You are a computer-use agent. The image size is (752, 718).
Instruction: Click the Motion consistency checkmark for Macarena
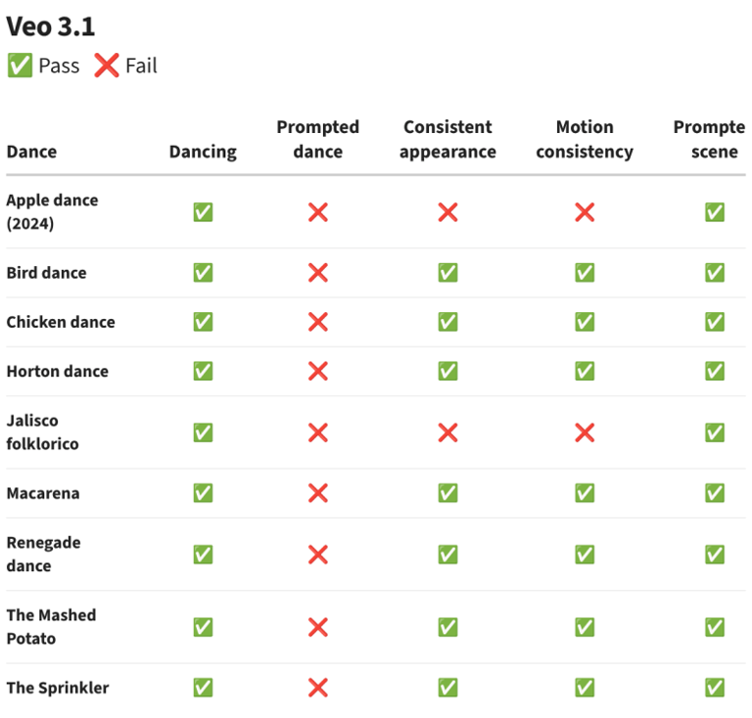[585, 493]
